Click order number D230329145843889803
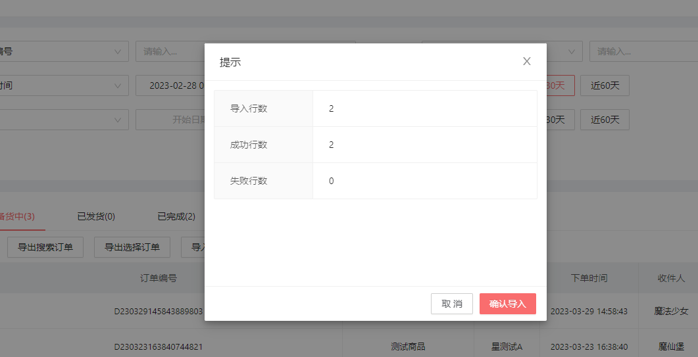 click(x=158, y=311)
